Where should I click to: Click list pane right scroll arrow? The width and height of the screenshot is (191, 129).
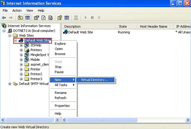pyautogui.click(x=188, y=120)
